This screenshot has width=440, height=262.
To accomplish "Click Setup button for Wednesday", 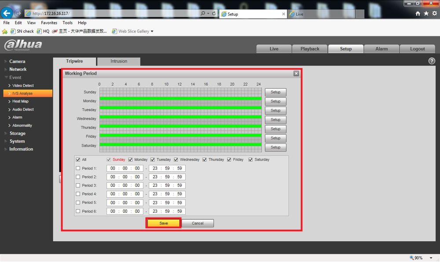I will pyautogui.click(x=275, y=120).
